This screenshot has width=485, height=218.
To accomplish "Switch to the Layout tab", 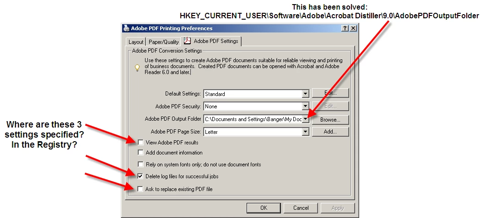I will tap(136, 42).
